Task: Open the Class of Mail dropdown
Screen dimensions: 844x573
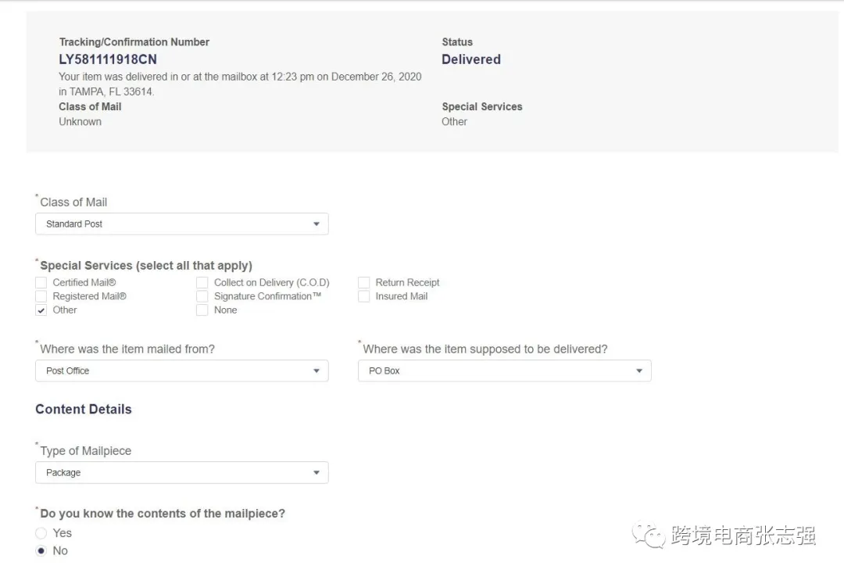Action: pos(181,224)
